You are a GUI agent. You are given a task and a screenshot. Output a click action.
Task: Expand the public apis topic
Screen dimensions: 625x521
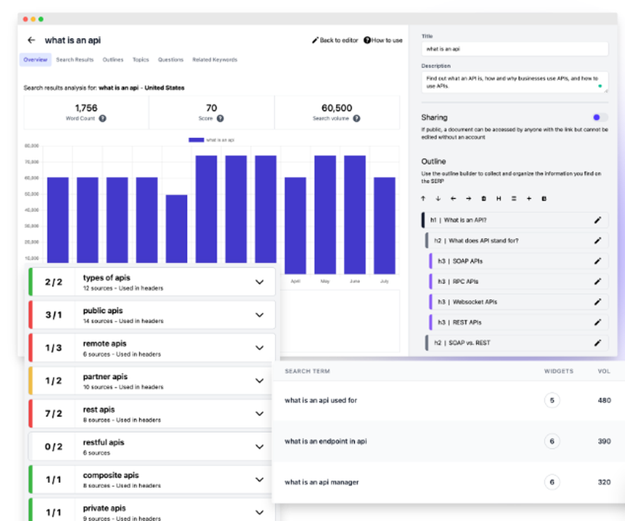(259, 315)
